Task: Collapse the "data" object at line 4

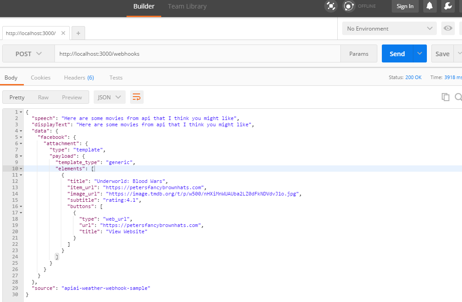Action: 21,131
